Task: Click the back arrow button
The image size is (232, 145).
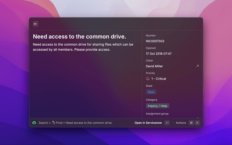Action: pos(36,24)
